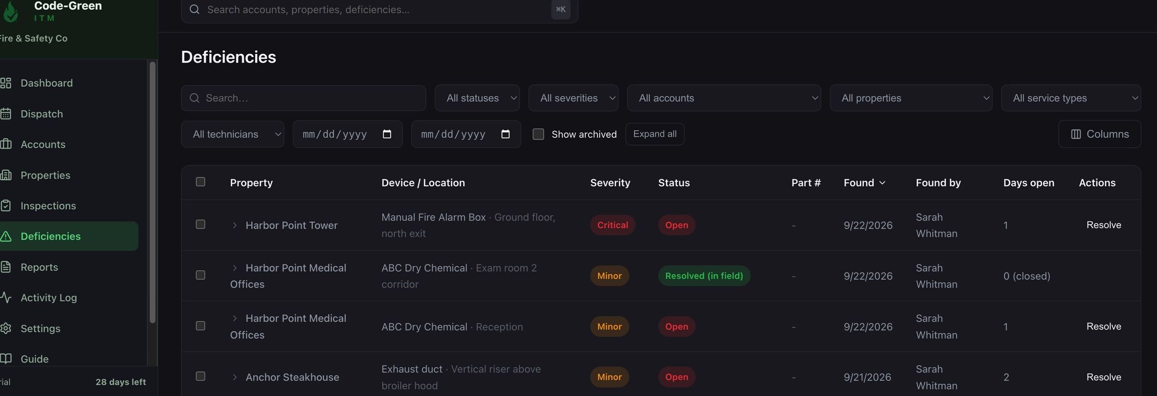Open calendar picker on first date field
1157x396 pixels.
click(387, 134)
